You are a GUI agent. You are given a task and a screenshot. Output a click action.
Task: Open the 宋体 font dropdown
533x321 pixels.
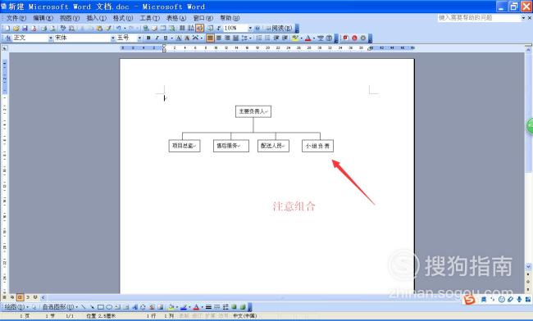pyautogui.click(x=113, y=38)
